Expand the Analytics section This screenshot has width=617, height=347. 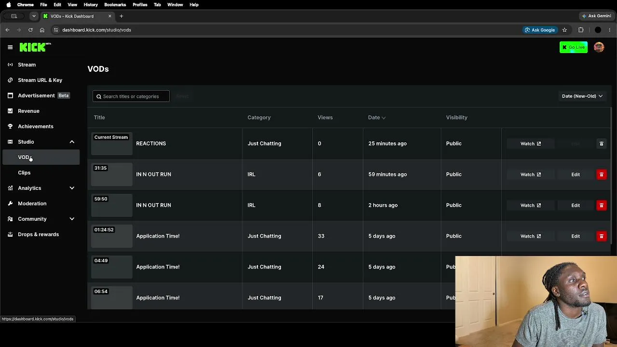pos(72,188)
